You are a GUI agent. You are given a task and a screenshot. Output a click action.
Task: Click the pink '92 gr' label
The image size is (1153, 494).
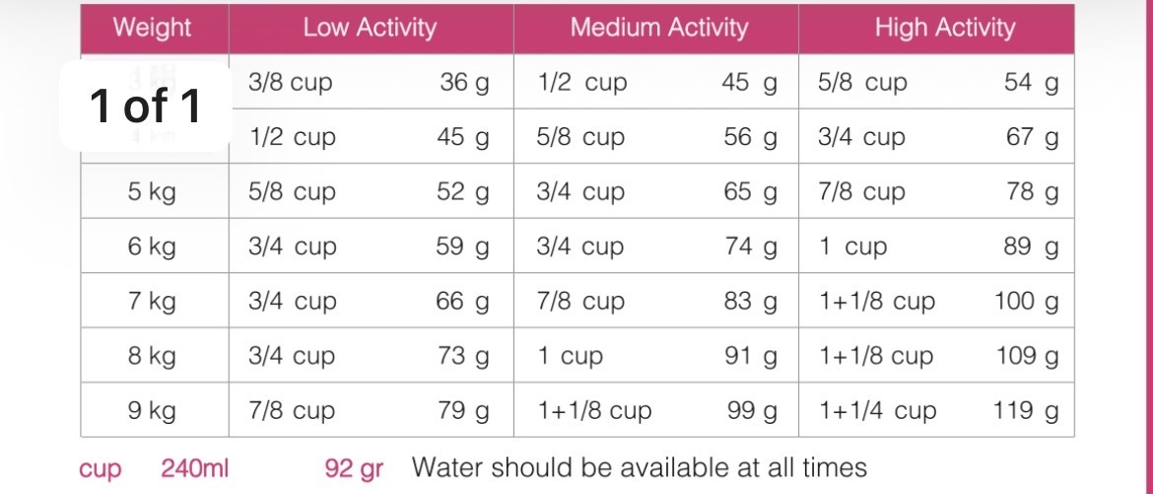click(x=354, y=468)
